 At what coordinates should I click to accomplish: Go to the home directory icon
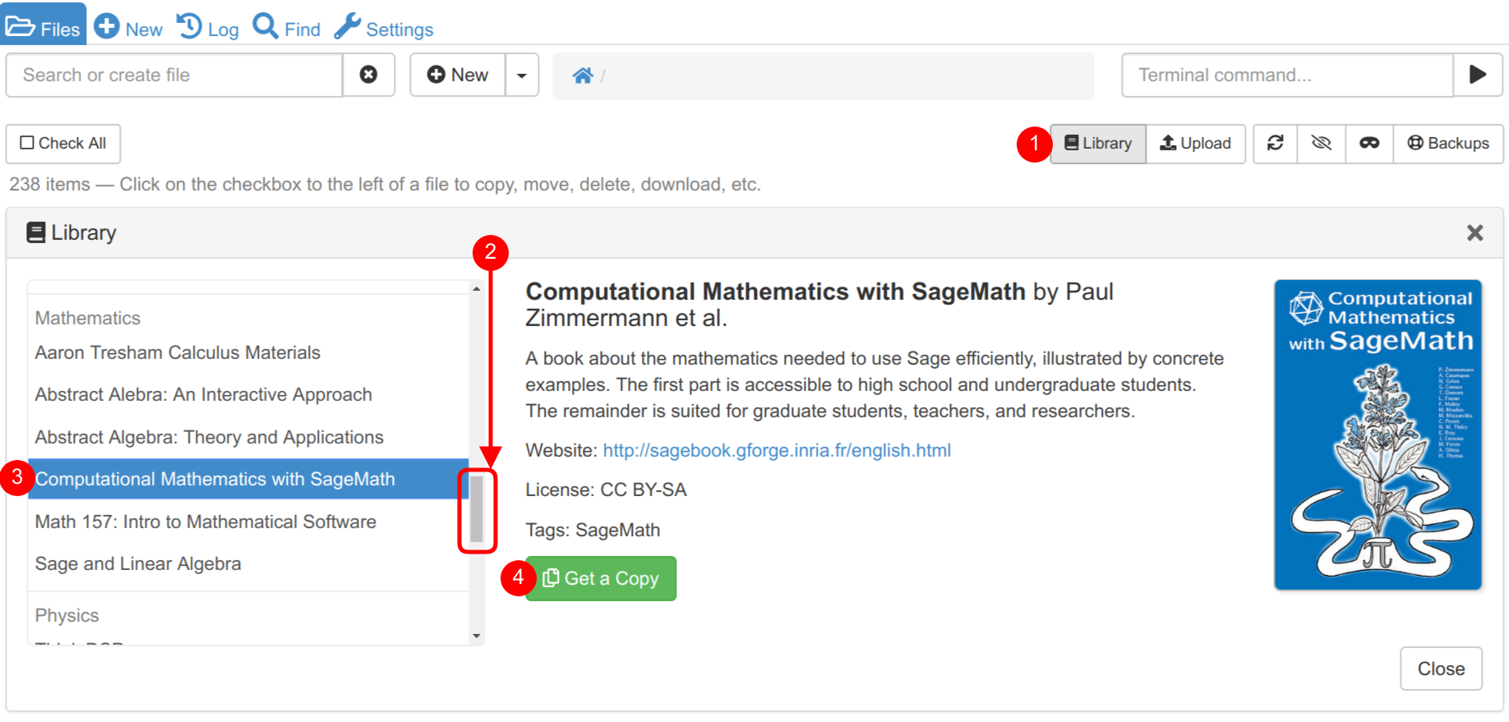tap(583, 76)
